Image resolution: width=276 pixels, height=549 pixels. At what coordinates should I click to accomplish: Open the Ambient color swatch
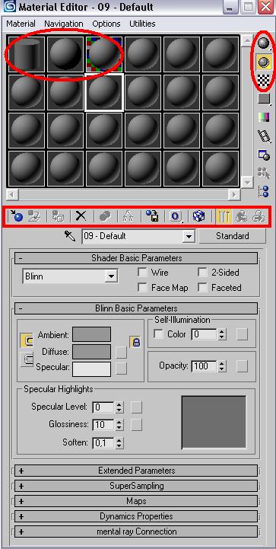[x=92, y=334]
